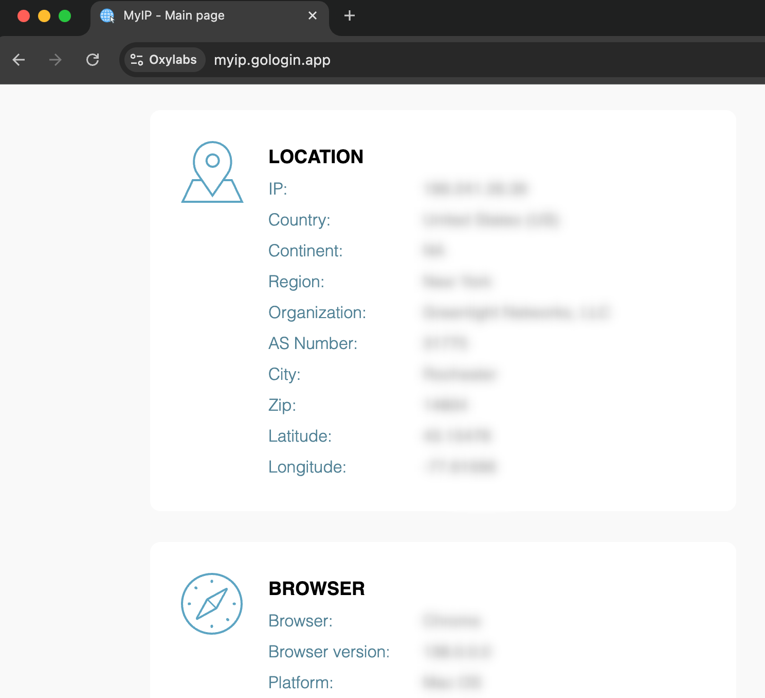Close the MyIP - Main page tab
This screenshot has width=765, height=698.
point(312,15)
